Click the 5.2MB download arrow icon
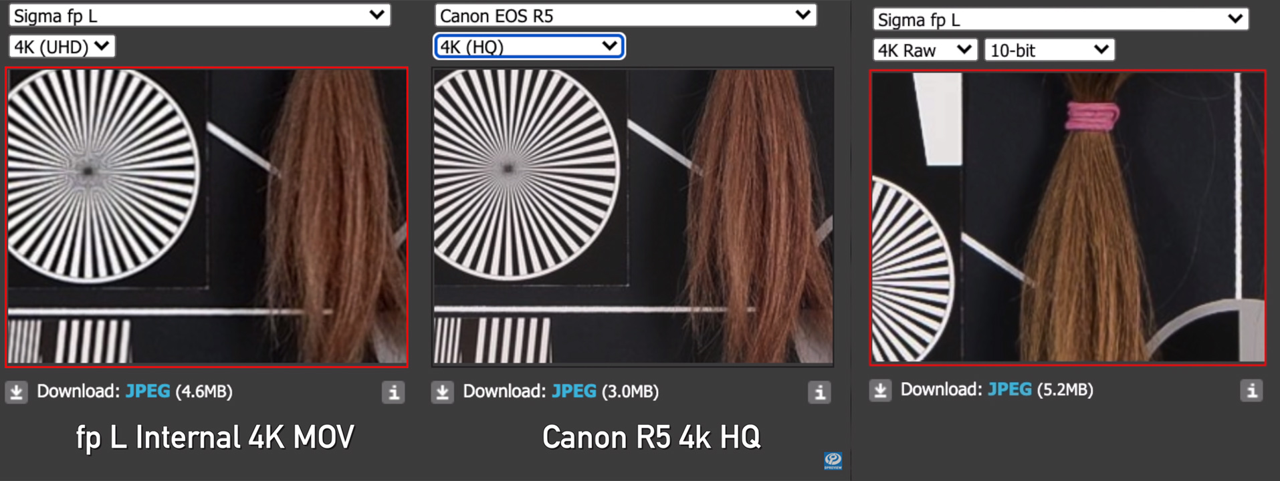Screen dimensions: 1280x481 880,390
